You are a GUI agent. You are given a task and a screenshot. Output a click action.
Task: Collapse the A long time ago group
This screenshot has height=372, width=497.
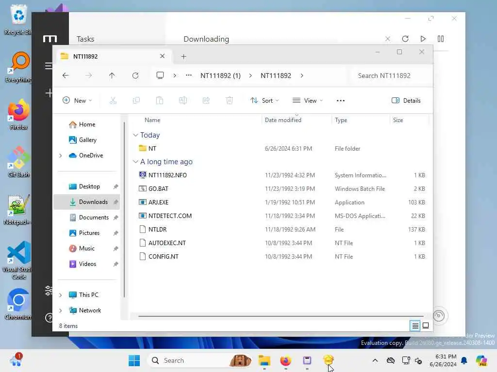(x=136, y=162)
